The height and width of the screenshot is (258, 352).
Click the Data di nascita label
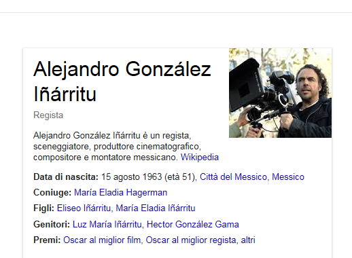pyautogui.click(x=66, y=177)
